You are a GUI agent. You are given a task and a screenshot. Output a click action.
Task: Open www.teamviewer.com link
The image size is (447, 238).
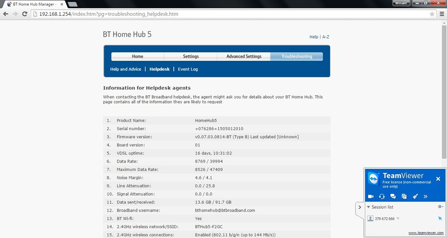click(426, 233)
